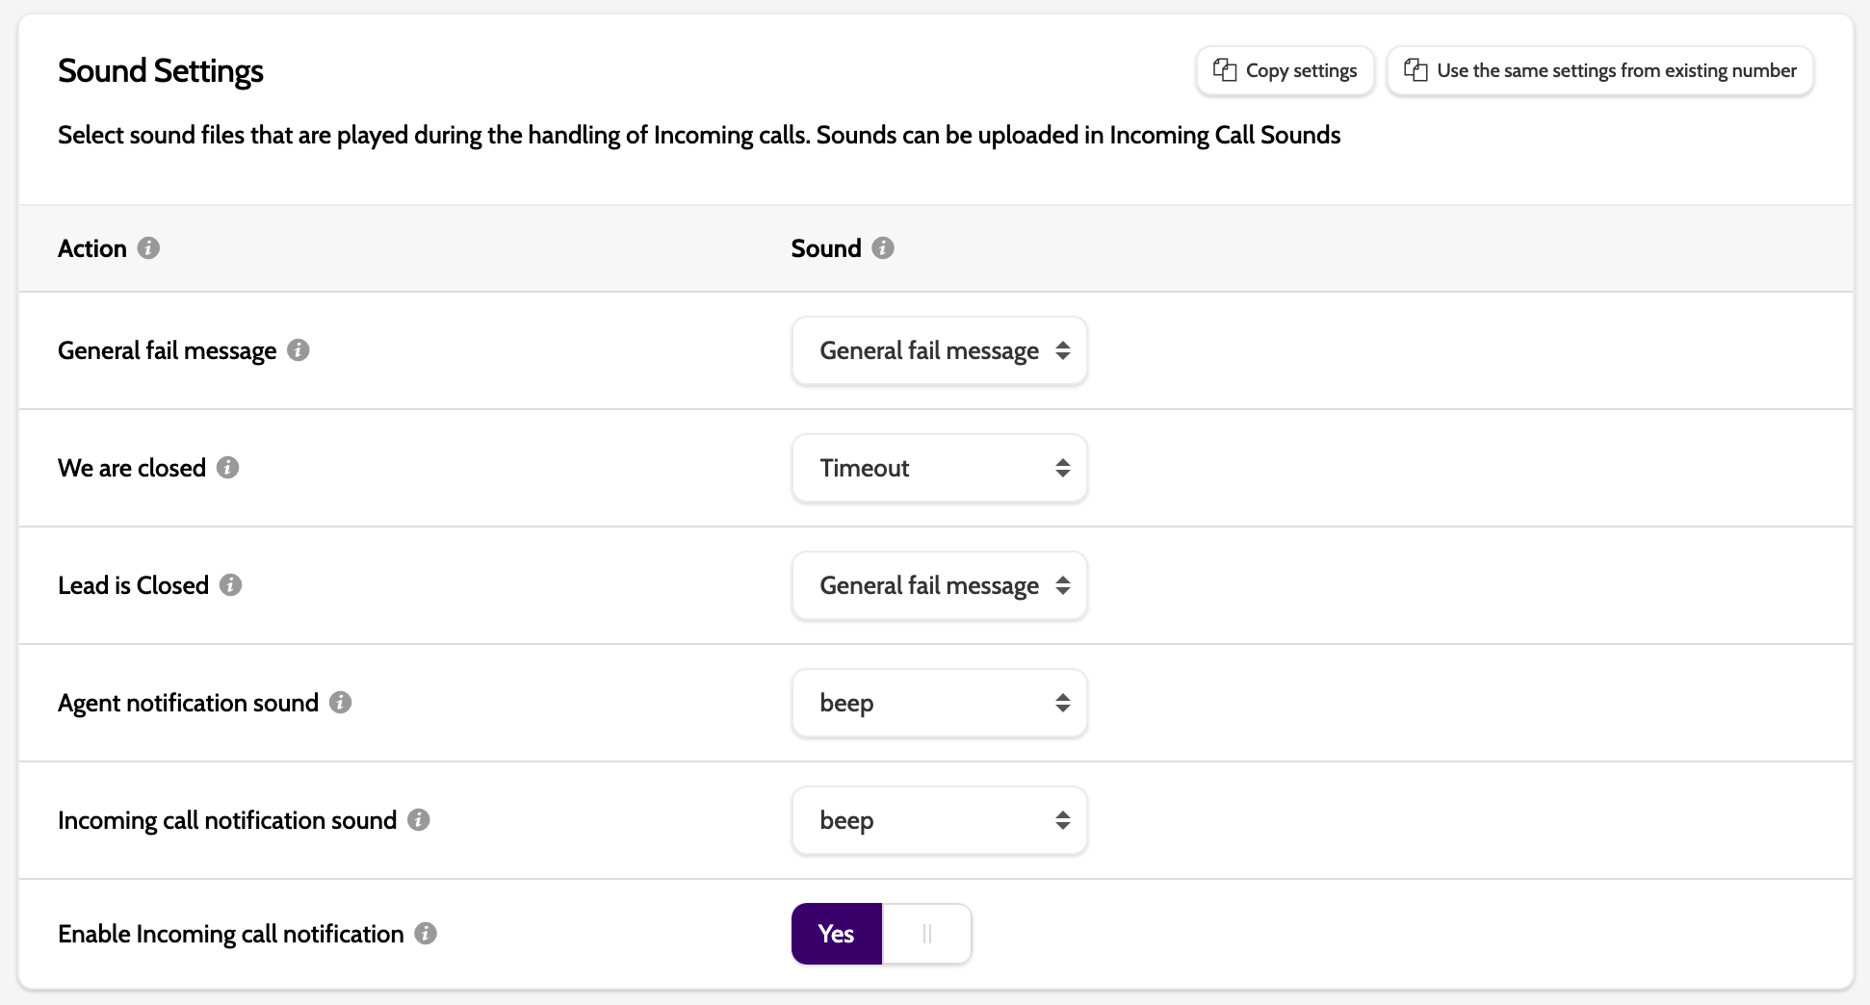Image resolution: width=1870 pixels, height=1005 pixels.
Task: Click the Sound column header label
Action: pyautogui.click(x=825, y=248)
